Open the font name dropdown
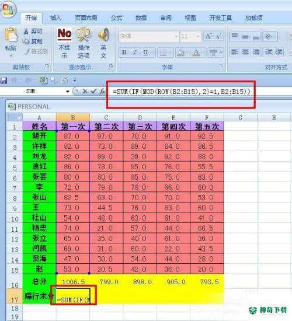 [176, 36]
